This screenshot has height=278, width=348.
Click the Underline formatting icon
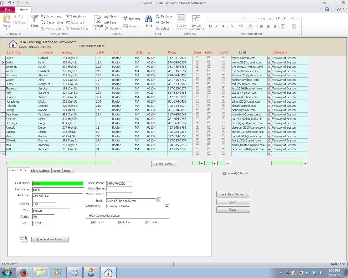pyautogui.click(x=223, y=26)
